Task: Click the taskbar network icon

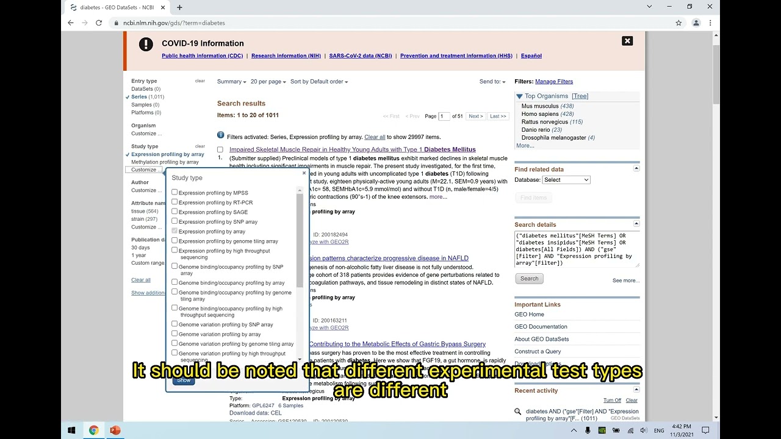Action: (x=630, y=430)
